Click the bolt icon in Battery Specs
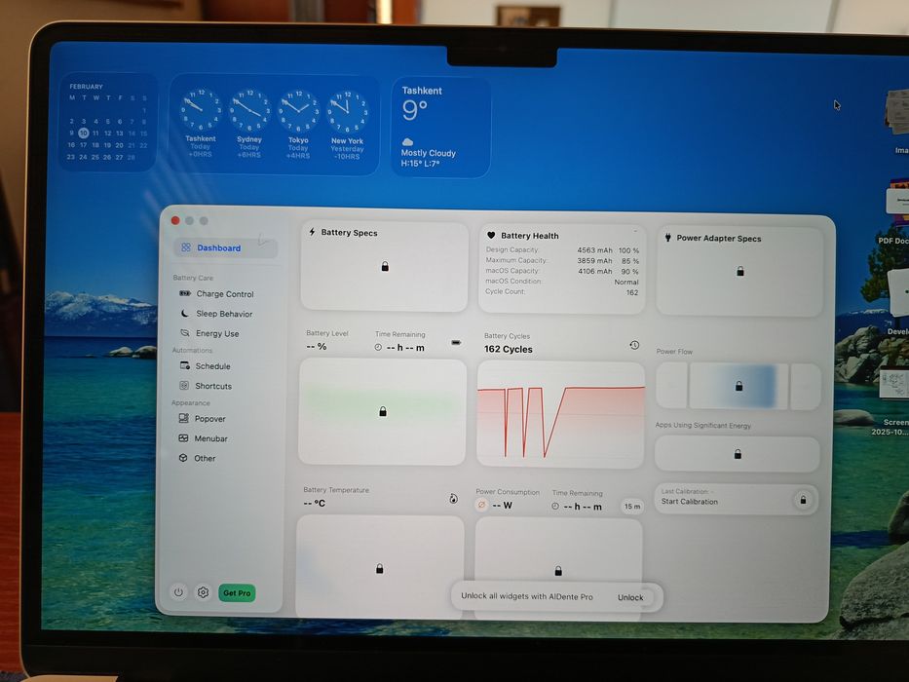Viewport: 909px width, 682px height. (x=312, y=232)
